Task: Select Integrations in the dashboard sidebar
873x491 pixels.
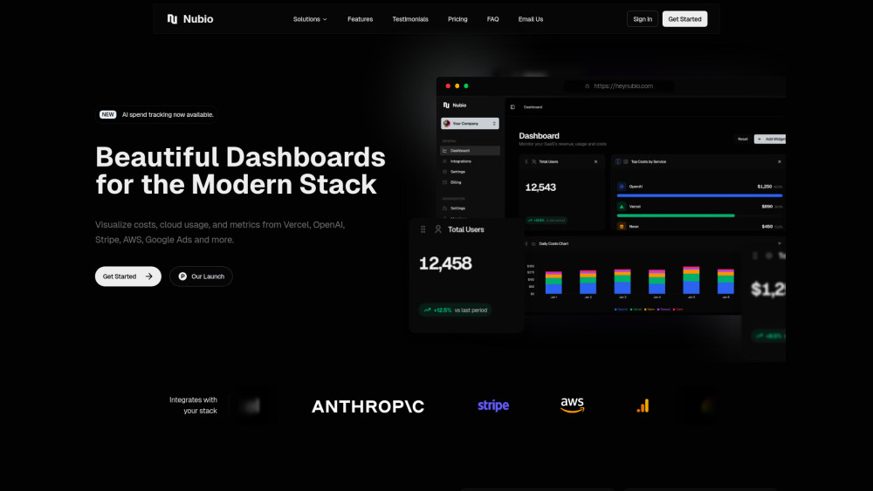Action: click(462, 161)
